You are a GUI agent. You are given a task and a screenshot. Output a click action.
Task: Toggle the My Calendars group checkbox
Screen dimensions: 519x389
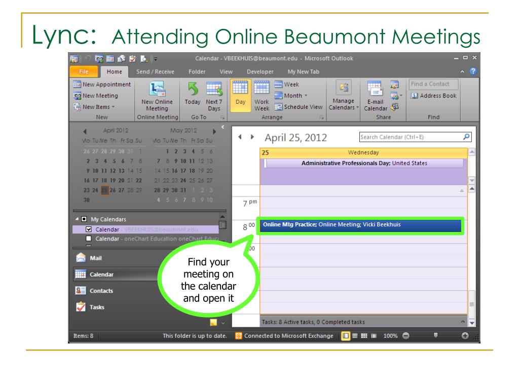[84, 219]
